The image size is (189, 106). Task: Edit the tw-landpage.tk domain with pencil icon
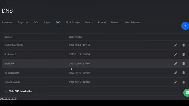coord(176,73)
